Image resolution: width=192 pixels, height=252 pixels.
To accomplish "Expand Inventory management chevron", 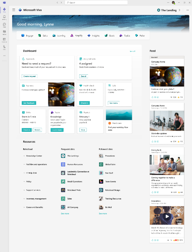I will pos(24,199).
